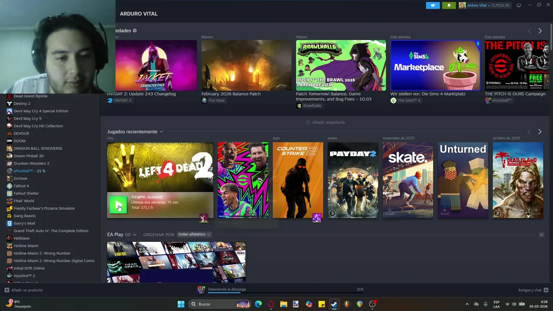Viewport: 553px width, 311px height.
Task: Click The Sims 4 publisher icon under news
Action: (x=393, y=101)
